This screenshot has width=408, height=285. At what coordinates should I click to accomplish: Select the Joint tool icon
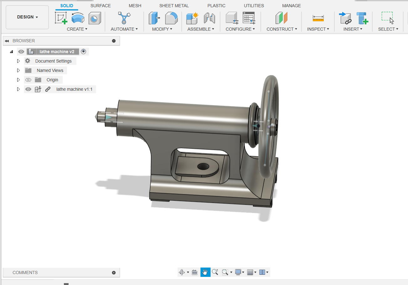point(209,18)
